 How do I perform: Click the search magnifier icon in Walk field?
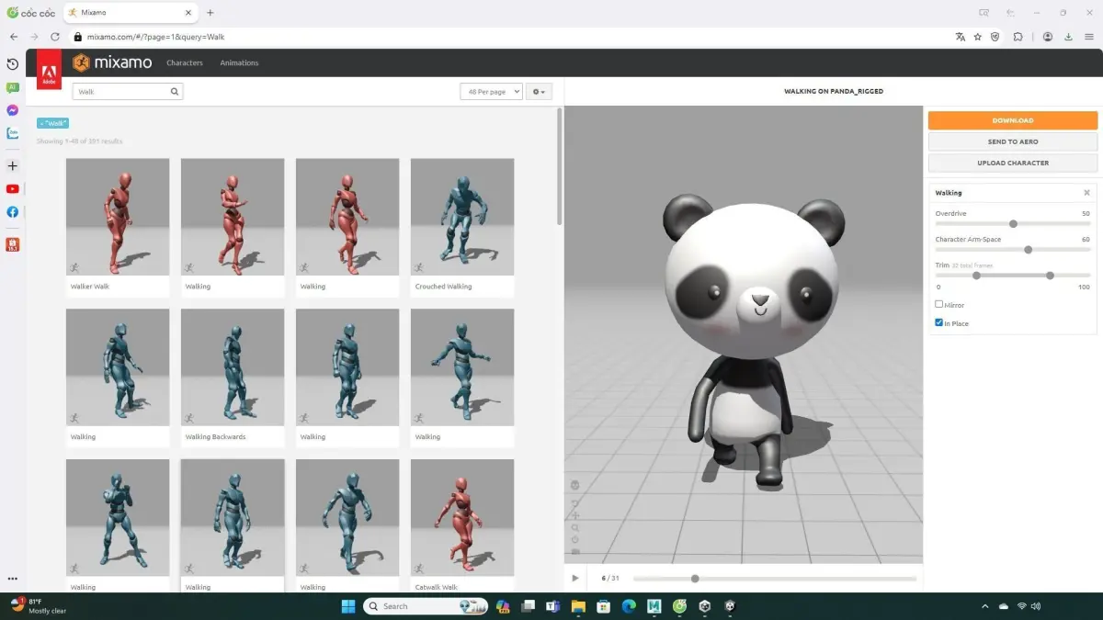point(175,92)
